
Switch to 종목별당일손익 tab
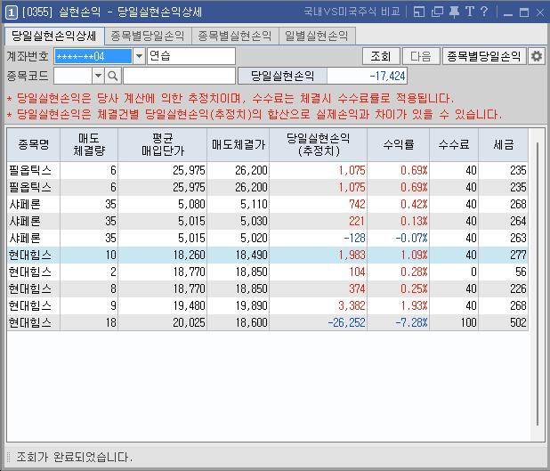pos(148,36)
